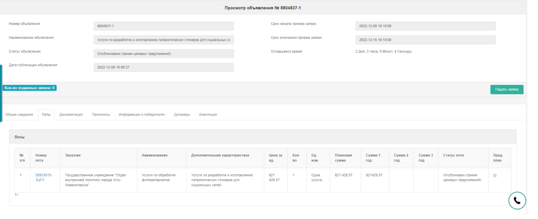Screen dimensions: 538x219
Task: Switch to the Общие сведения tab
Action: tap(19, 115)
